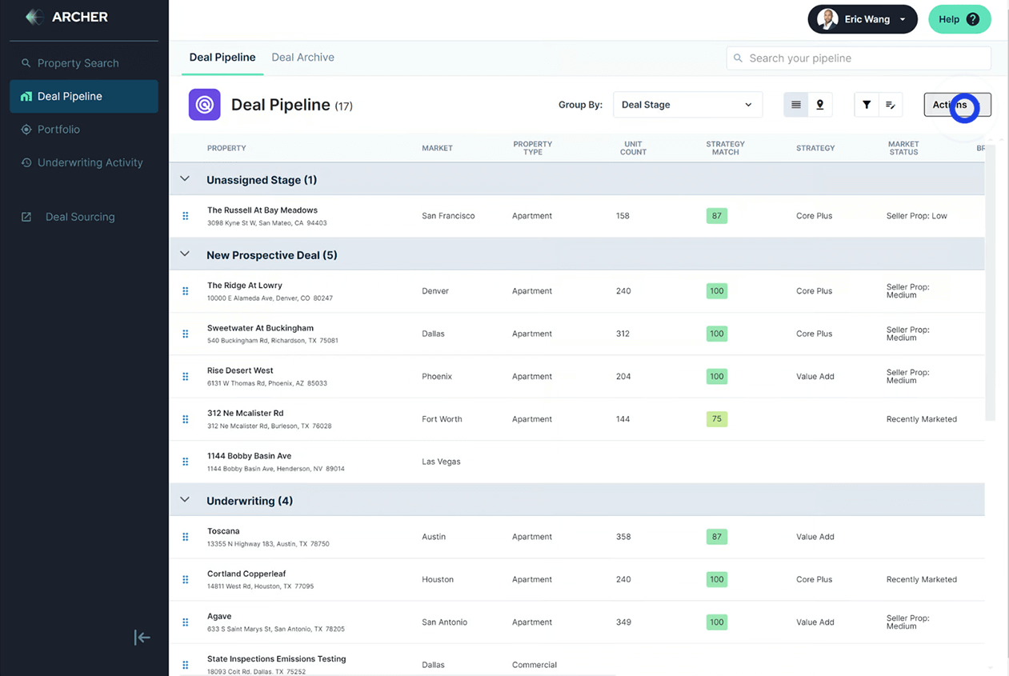Viewport: 1009px width, 676px height.
Task: Click the edit columns icon next to filter
Action: pos(891,104)
